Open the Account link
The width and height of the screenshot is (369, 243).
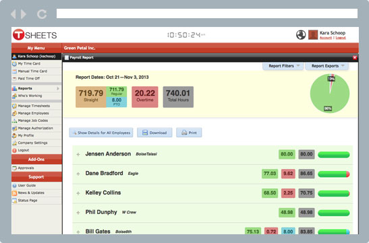(325, 38)
